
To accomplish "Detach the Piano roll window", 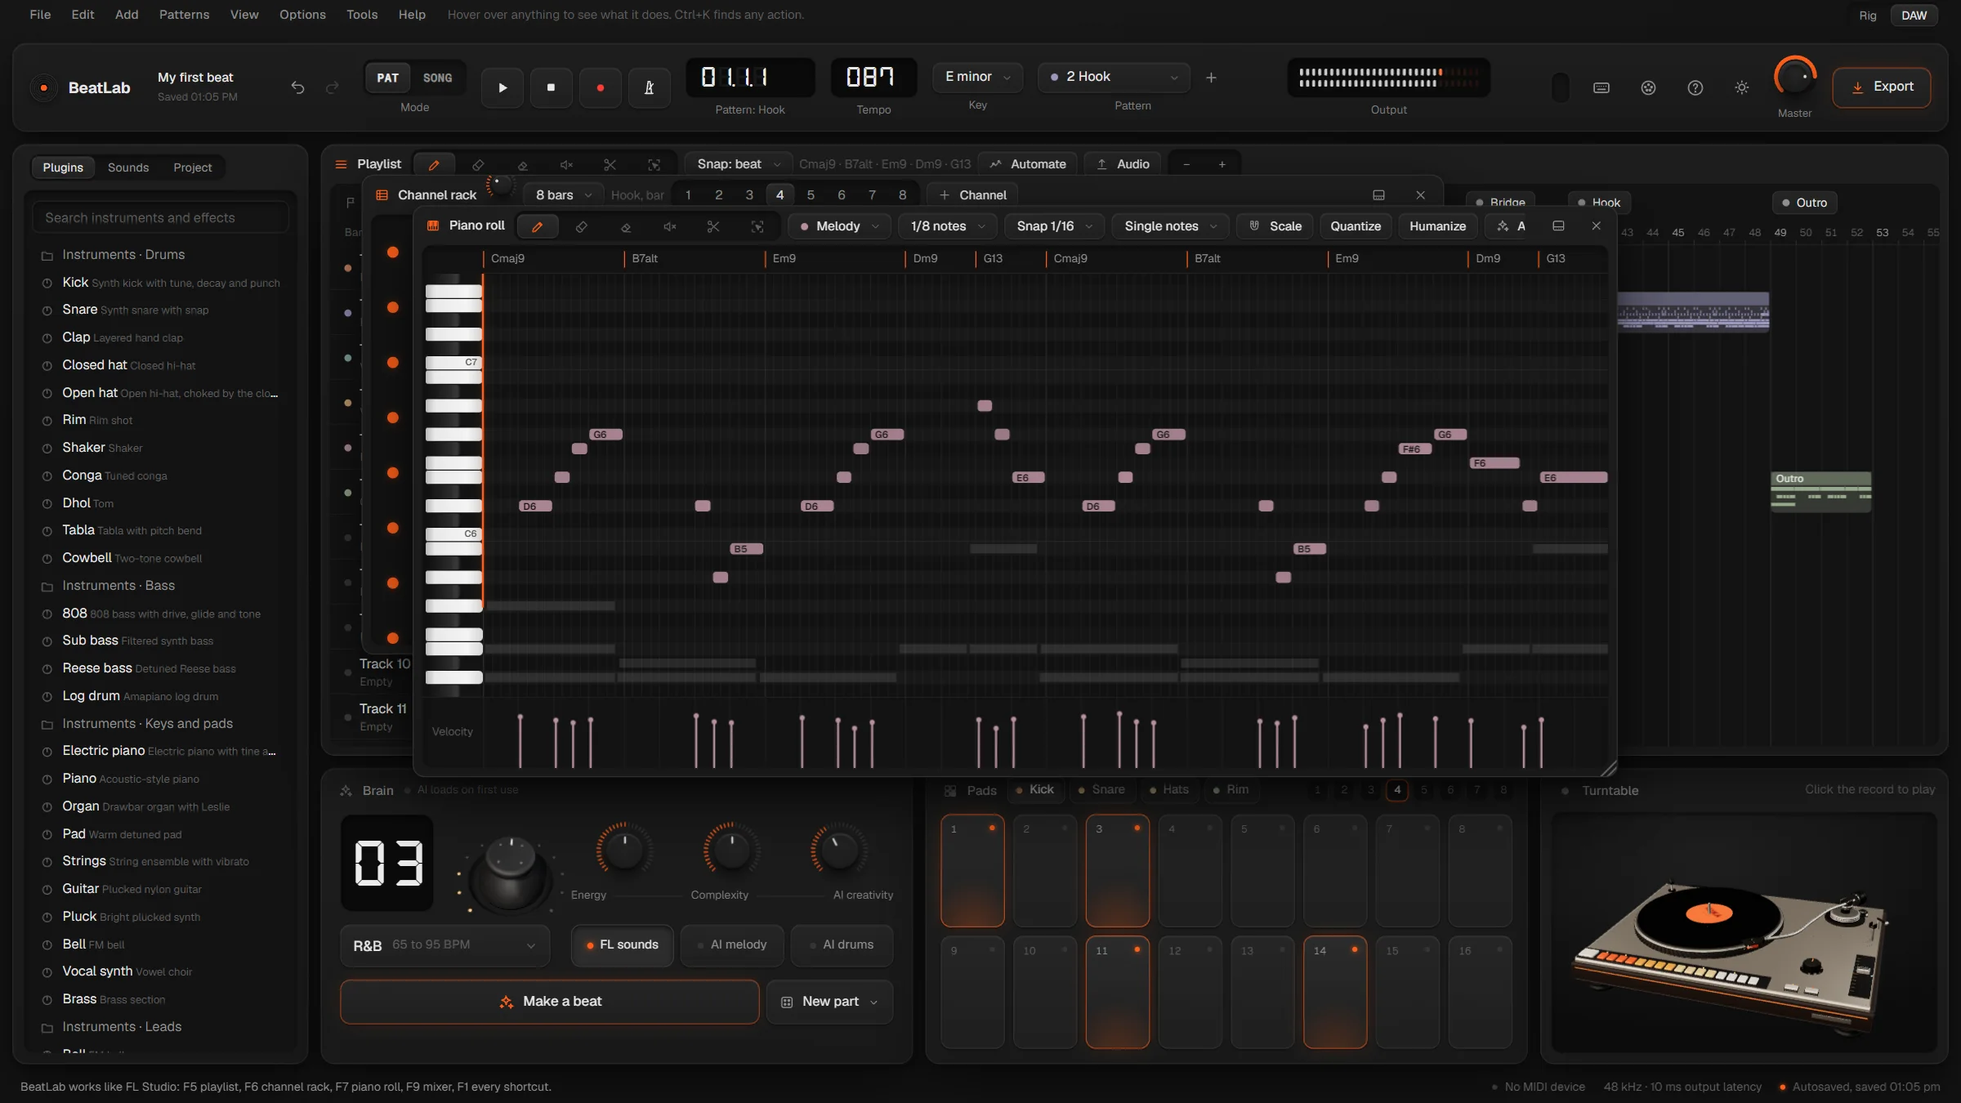I will click(x=1558, y=226).
